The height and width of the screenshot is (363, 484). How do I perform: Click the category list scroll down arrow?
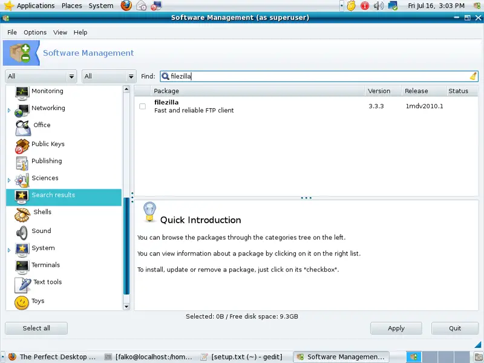(126, 307)
